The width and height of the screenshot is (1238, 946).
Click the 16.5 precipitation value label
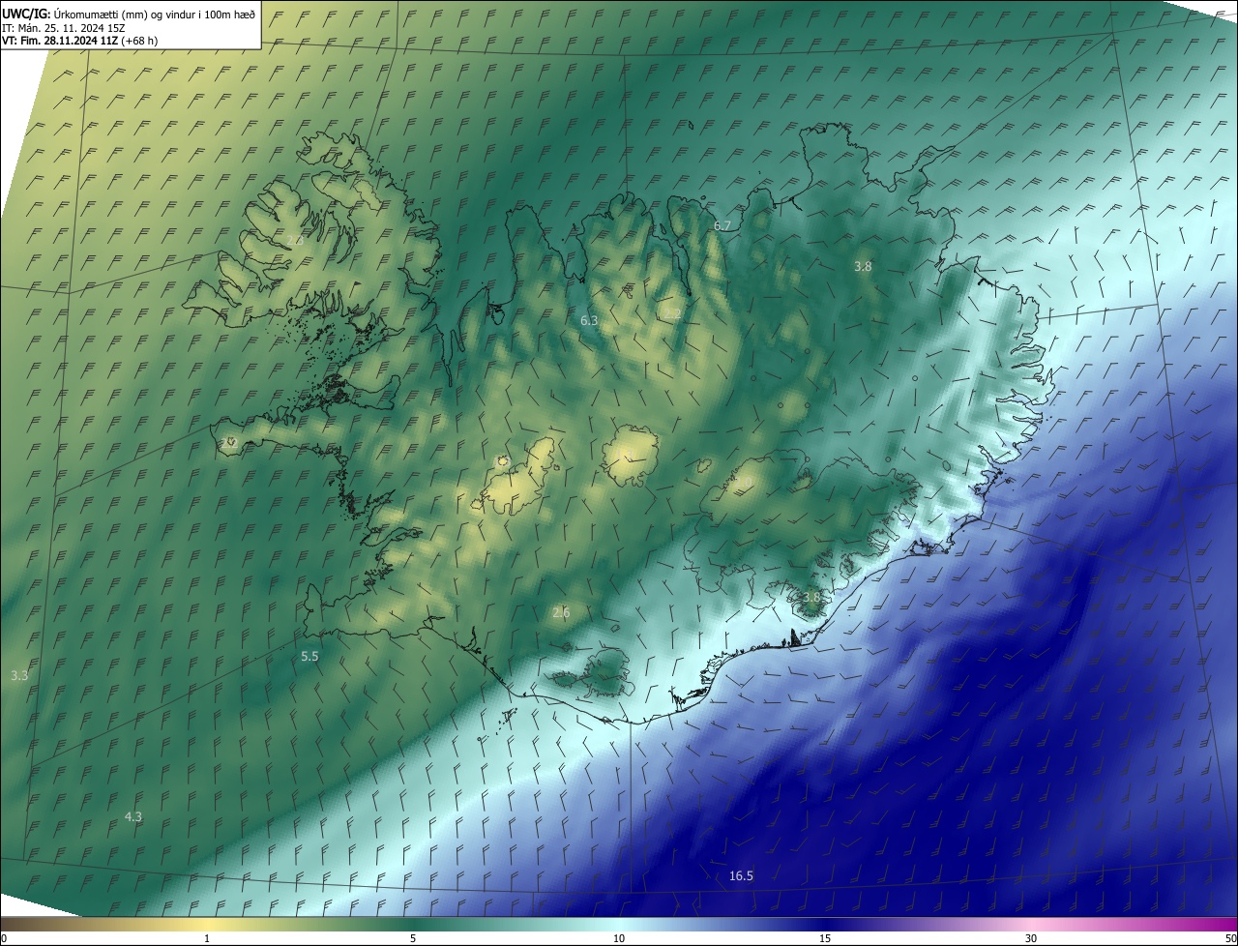tap(741, 876)
